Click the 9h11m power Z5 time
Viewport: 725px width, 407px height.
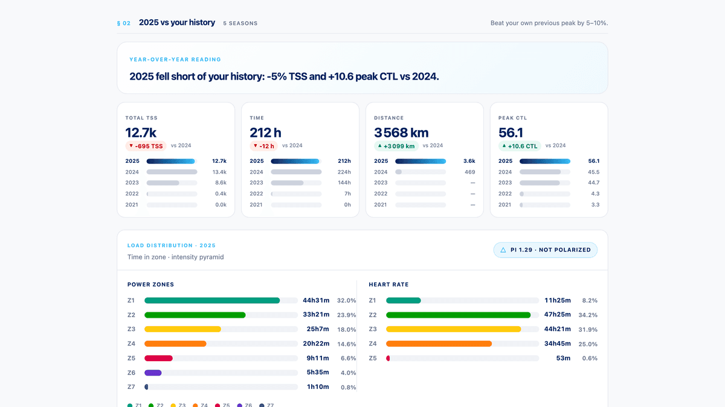[x=318, y=358]
